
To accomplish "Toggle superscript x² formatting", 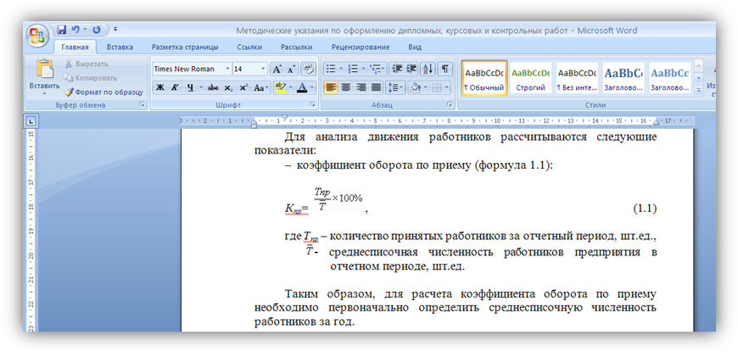I will point(243,87).
